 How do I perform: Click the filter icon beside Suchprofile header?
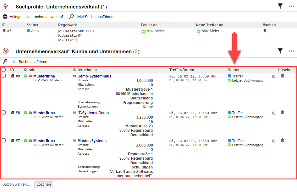click(280, 6)
